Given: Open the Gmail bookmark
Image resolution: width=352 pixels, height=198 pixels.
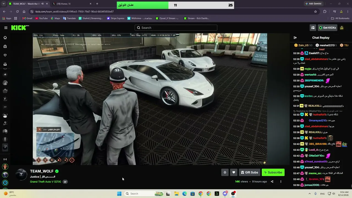Looking at the screenshot, I should [x=27, y=18].
